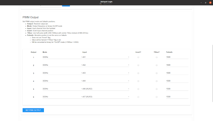Click the PWM Output heading
This screenshot has height=121, width=213.
coord(31,17)
